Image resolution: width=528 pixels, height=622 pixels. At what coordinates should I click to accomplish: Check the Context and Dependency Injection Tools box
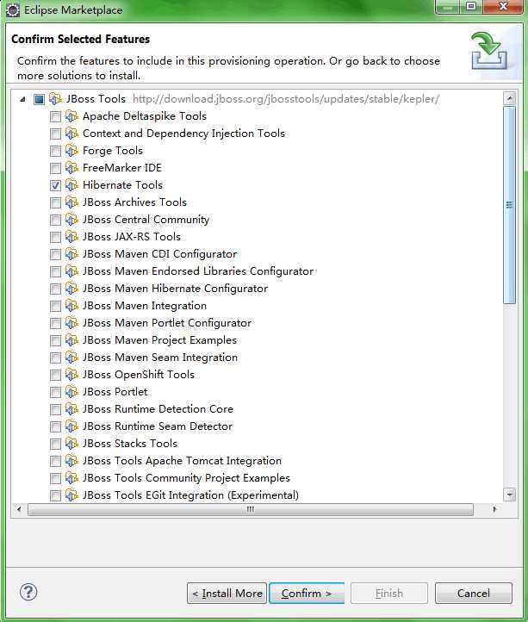coord(55,134)
